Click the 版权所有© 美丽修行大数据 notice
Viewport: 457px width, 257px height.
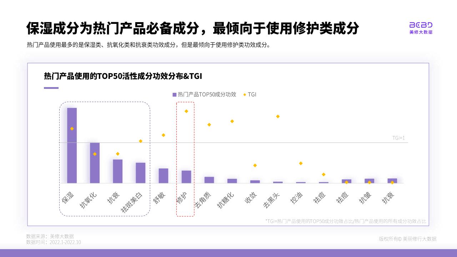tap(407, 239)
